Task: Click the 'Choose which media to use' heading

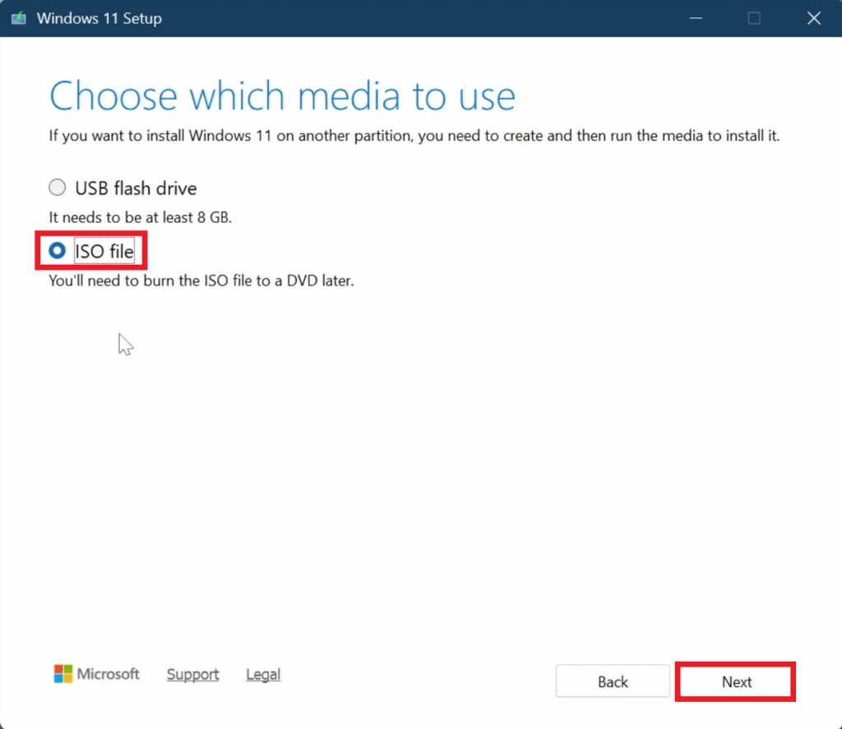Action: click(282, 97)
